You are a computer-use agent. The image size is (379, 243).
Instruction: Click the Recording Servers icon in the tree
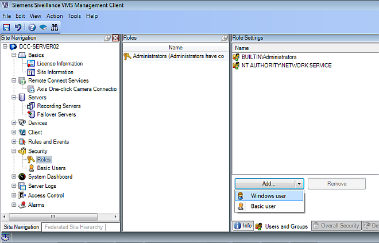pos(32,106)
